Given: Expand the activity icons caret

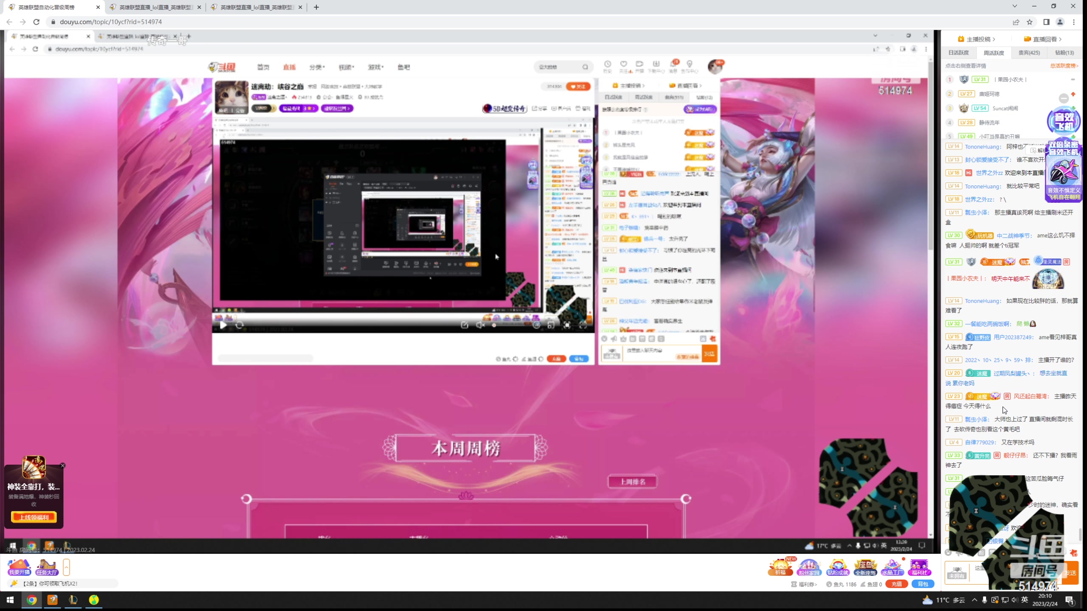Looking at the screenshot, I should pyautogui.click(x=66, y=567).
